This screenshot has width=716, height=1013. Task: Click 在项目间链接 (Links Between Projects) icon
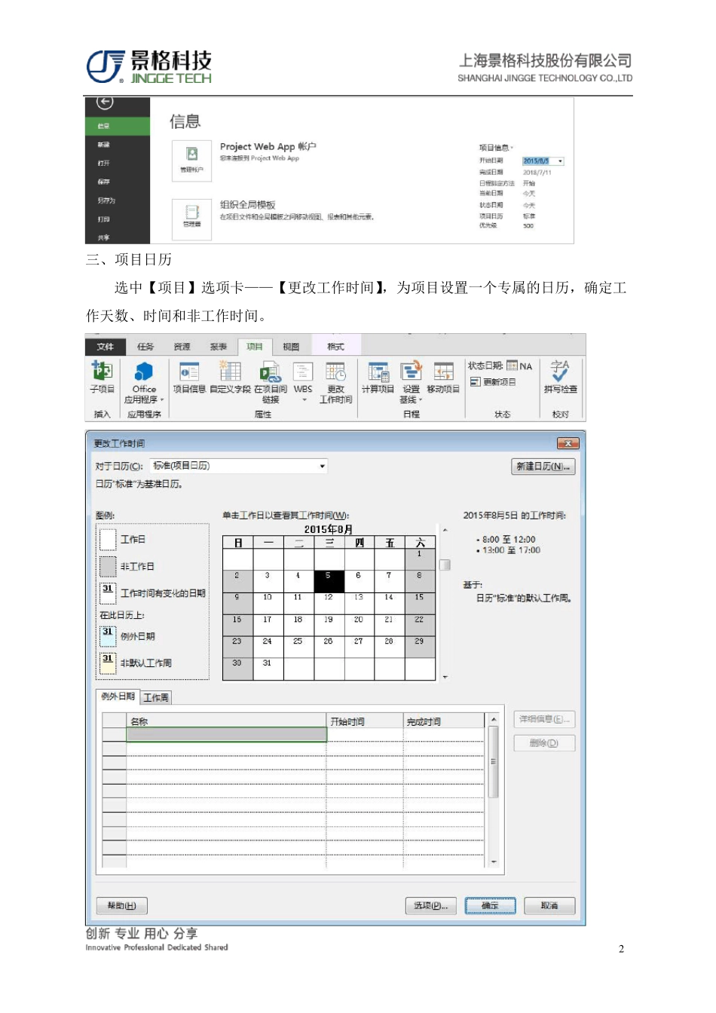[270, 382]
